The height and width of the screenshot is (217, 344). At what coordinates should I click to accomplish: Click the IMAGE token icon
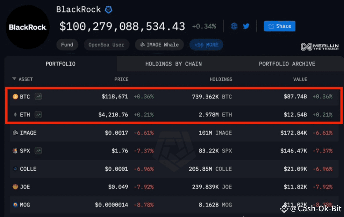point(15,132)
